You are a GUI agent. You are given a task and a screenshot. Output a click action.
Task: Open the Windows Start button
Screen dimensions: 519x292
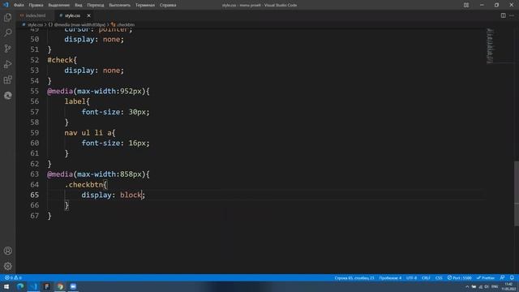coord(6,286)
